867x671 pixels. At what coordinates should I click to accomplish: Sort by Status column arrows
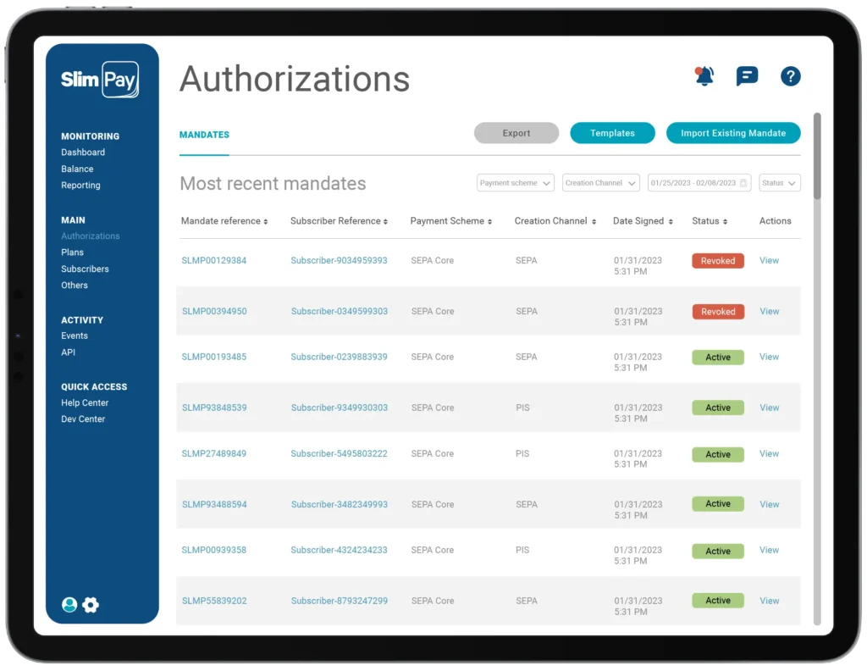[x=725, y=222]
